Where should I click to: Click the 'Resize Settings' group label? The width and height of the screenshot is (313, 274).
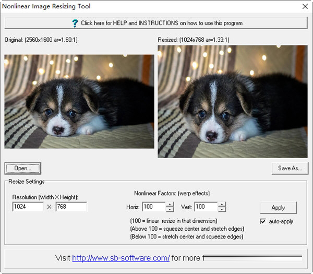pos(27,182)
